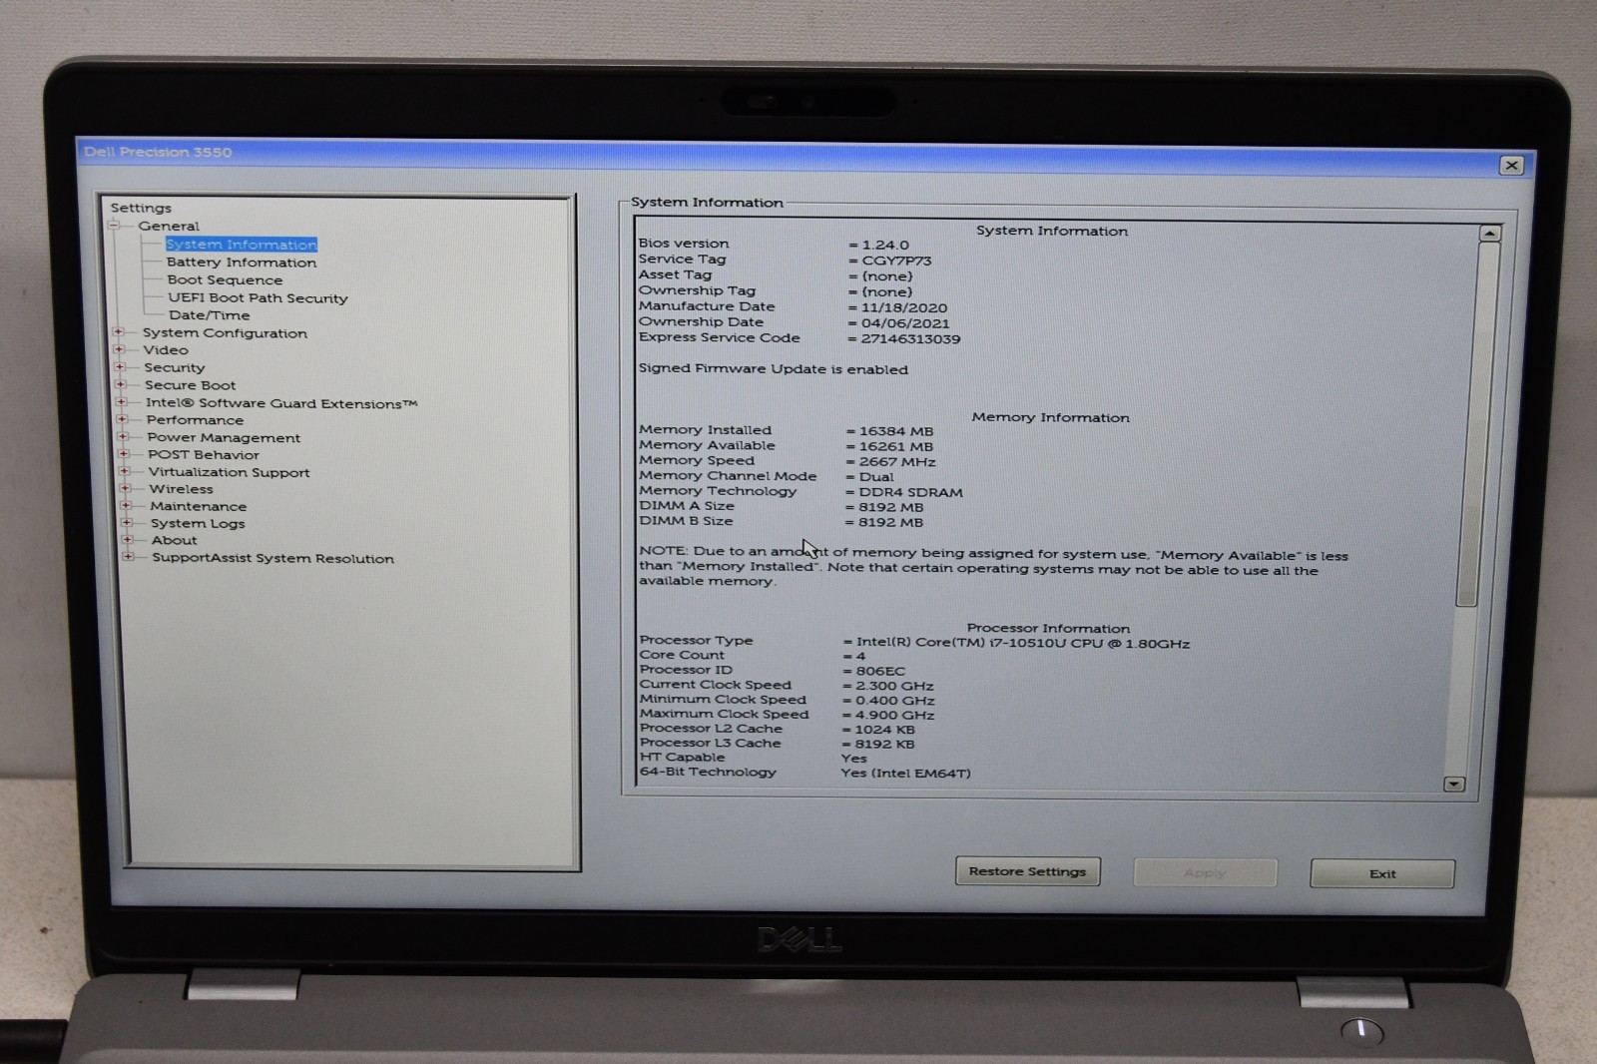Click Memory Technology value DDR4 SDRAM
The width and height of the screenshot is (1597, 1064).
pos(910,492)
